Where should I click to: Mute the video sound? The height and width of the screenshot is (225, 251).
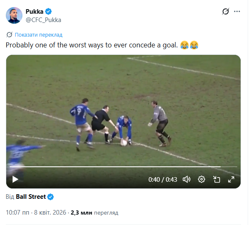(187, 179)
